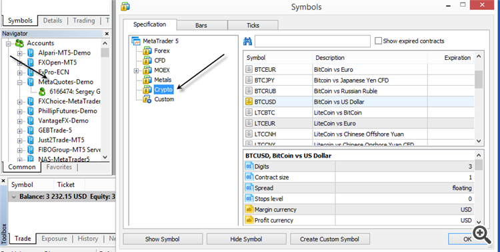Collapse the Accounts tree node
The image size is (500, 252).
pos(8,43)
